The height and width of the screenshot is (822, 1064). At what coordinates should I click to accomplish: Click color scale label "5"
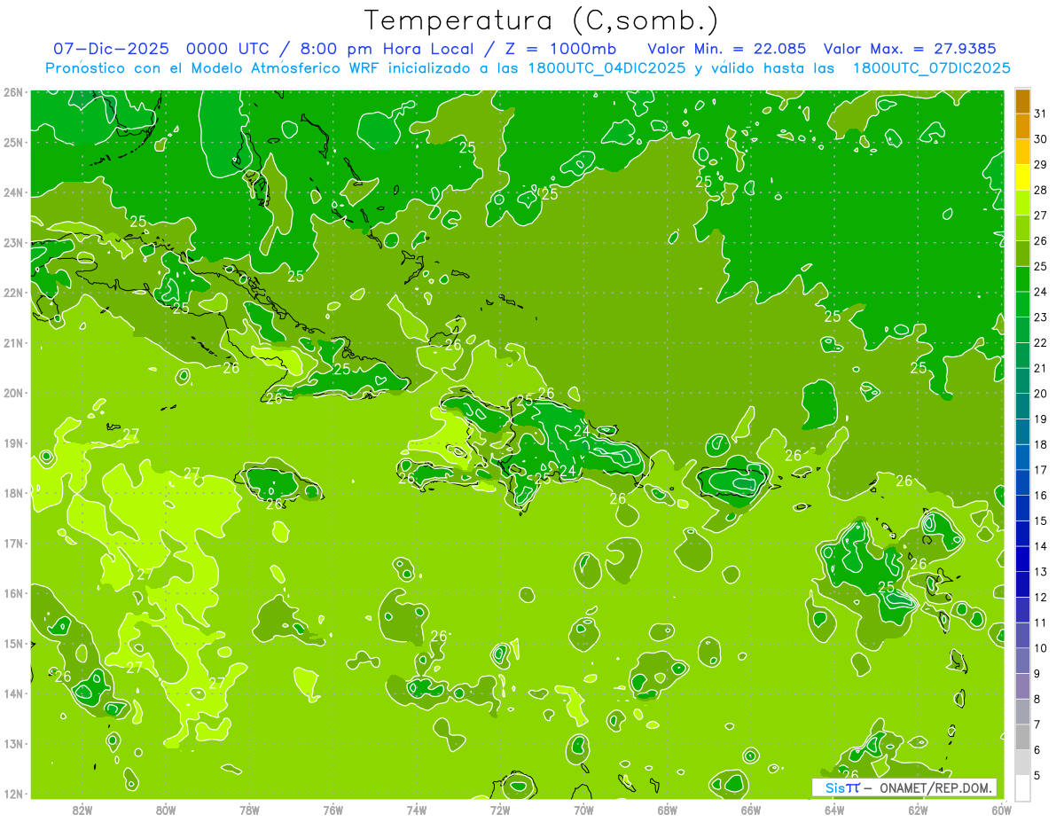tap(1037, 776)
